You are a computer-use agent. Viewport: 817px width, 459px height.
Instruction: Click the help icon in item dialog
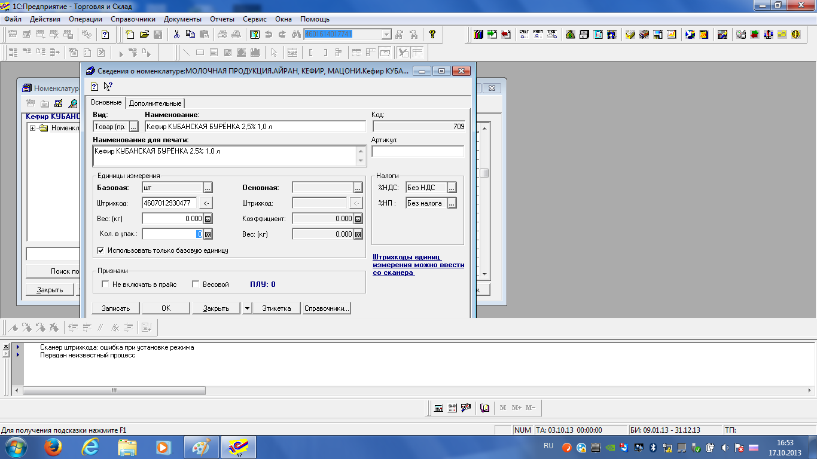pyautogui.click(x=94, y=87)
